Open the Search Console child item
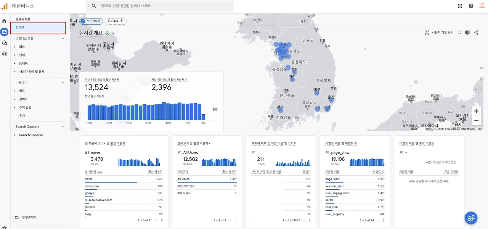 (x=31, y=135)
